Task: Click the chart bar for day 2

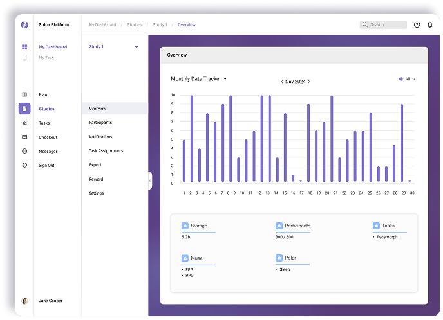Action: (x=192, y=139)
